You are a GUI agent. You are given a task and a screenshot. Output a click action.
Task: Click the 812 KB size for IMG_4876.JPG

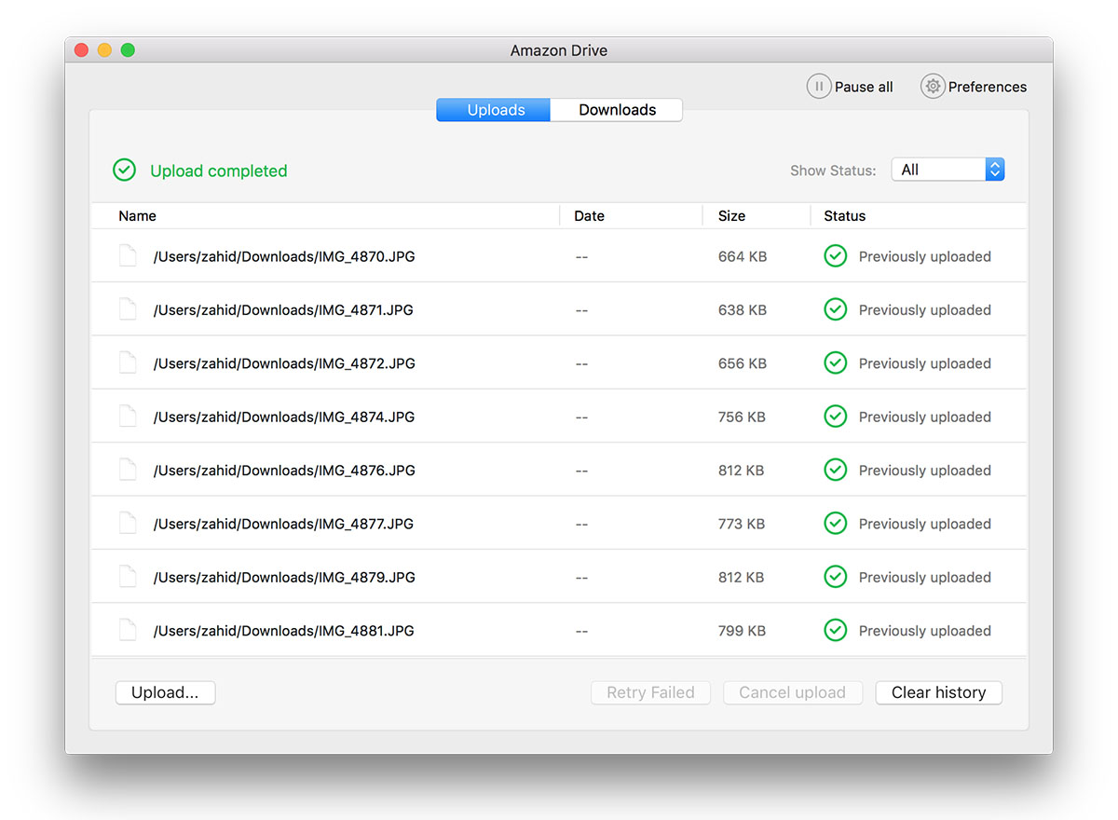741,471
